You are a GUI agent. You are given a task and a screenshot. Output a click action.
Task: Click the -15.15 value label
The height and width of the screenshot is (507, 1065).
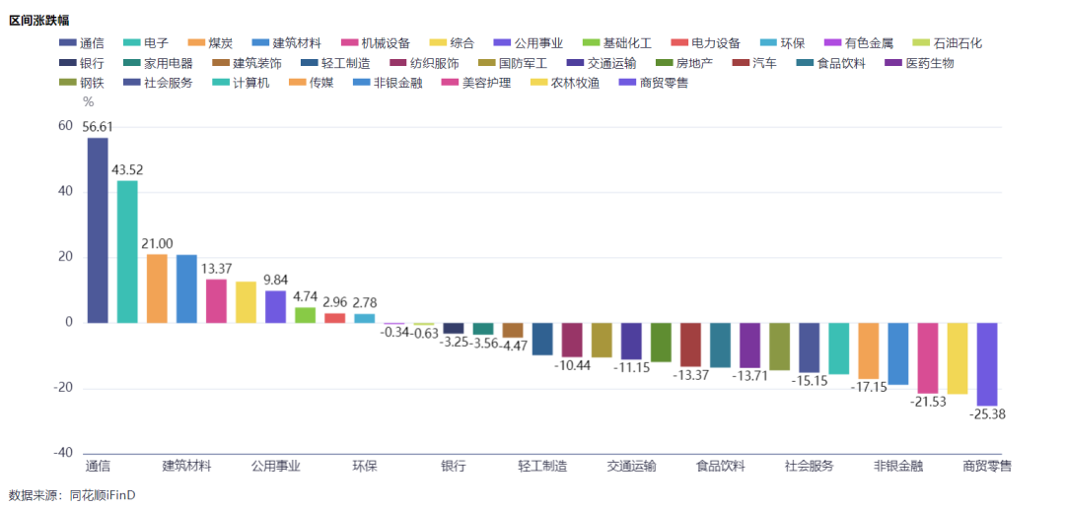(809, 382)
